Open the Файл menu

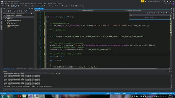point(2,4)
